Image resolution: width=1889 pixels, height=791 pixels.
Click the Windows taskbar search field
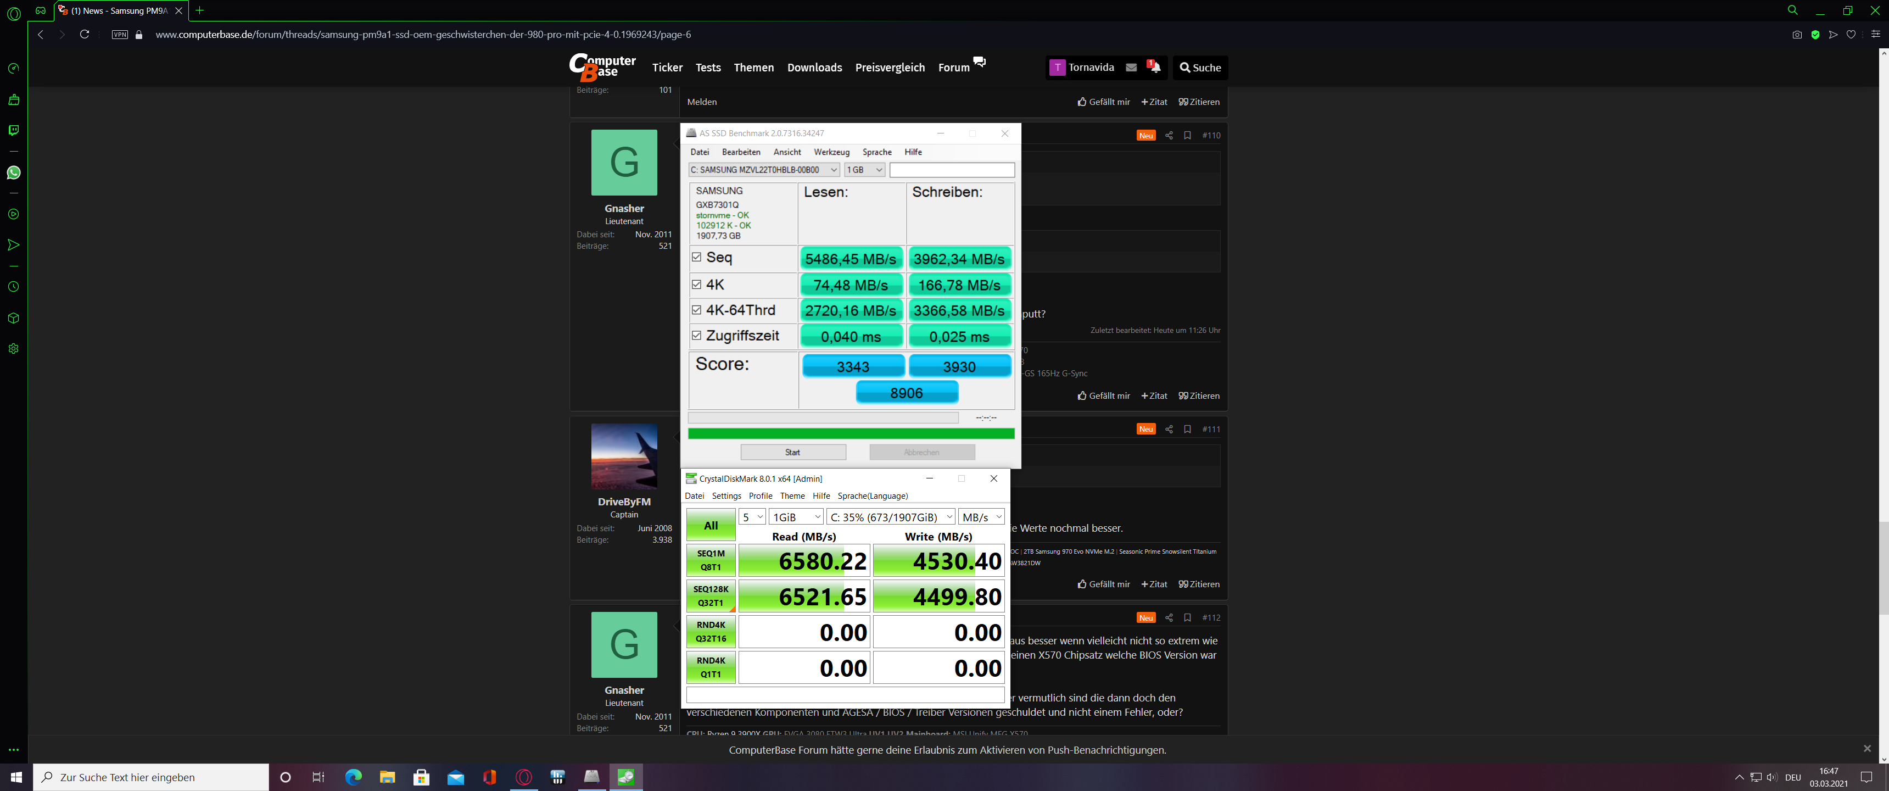point(151,777)
